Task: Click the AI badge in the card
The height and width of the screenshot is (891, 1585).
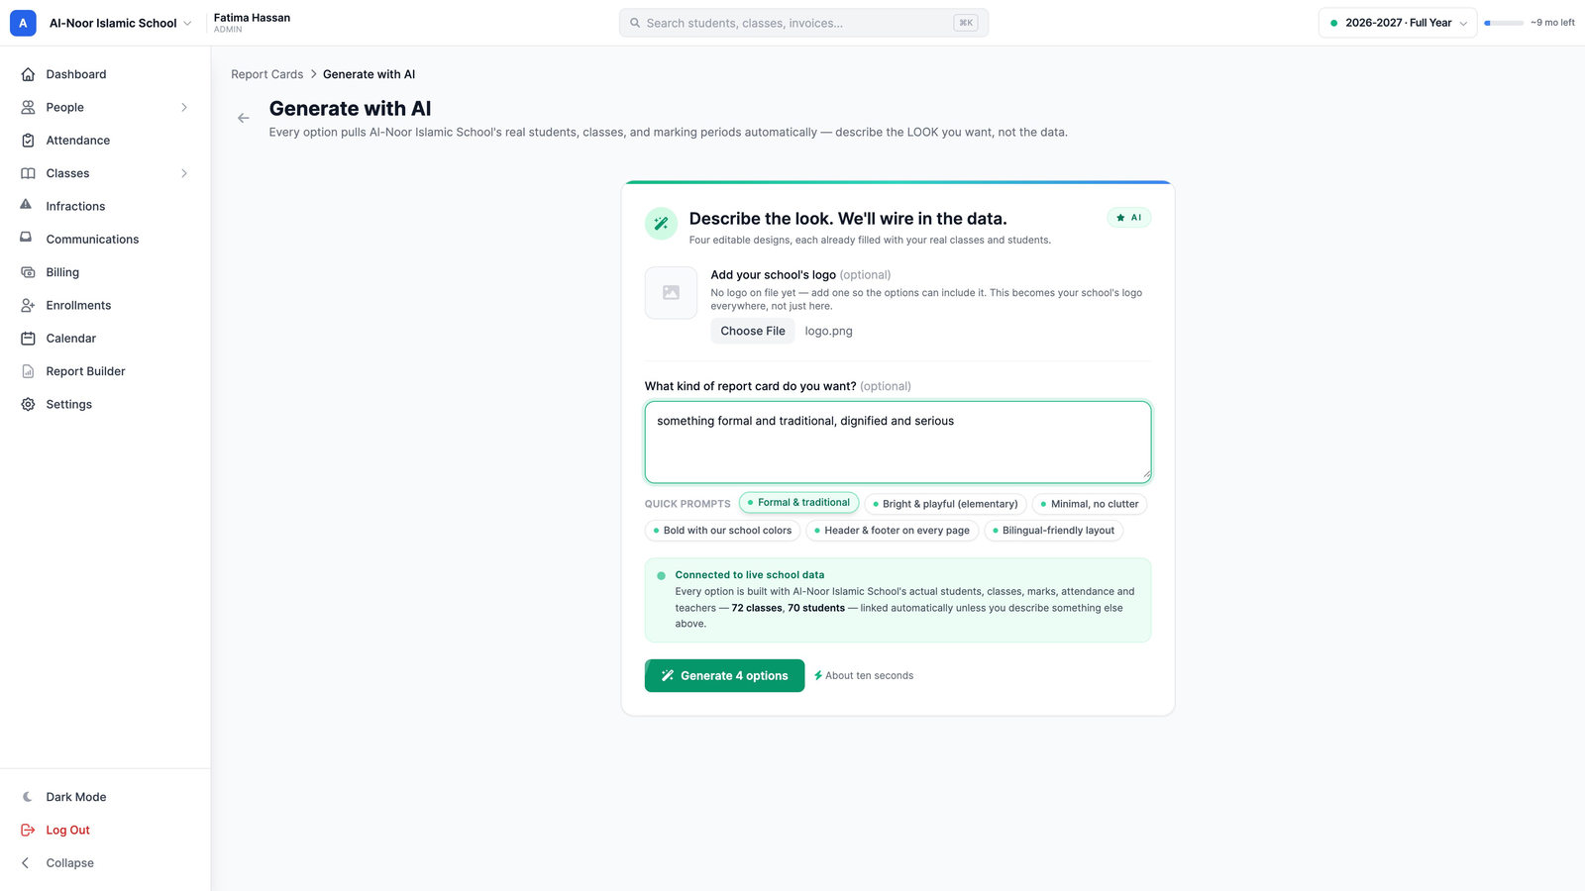Action: [x=1128, y=218]
